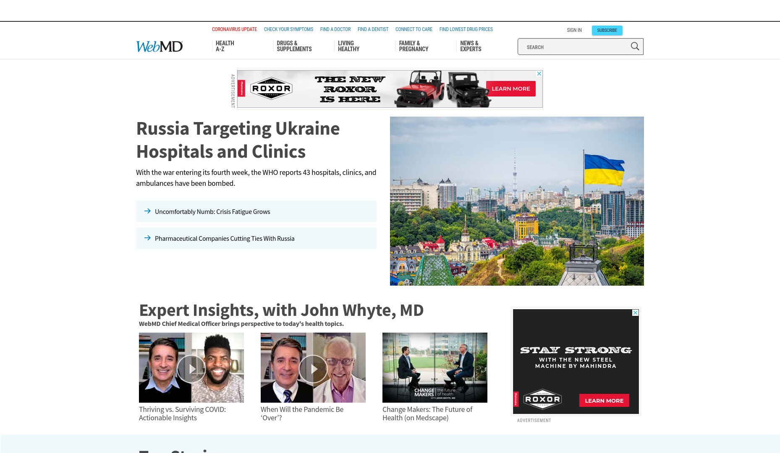Open the Kyiv skyline with flag image
This screenshot has width=780, height=453.
tap(517, 201)
